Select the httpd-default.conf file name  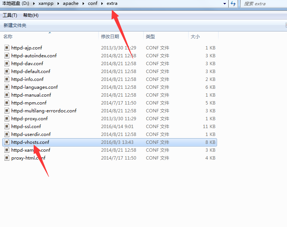coord(31,71)
